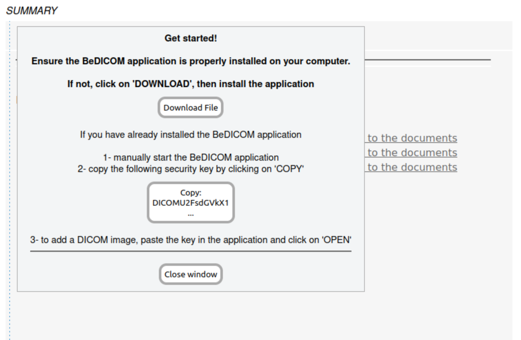Select the '3- to add a DICOM image' line
Viewport: 521px width, 340px height.
191,240
